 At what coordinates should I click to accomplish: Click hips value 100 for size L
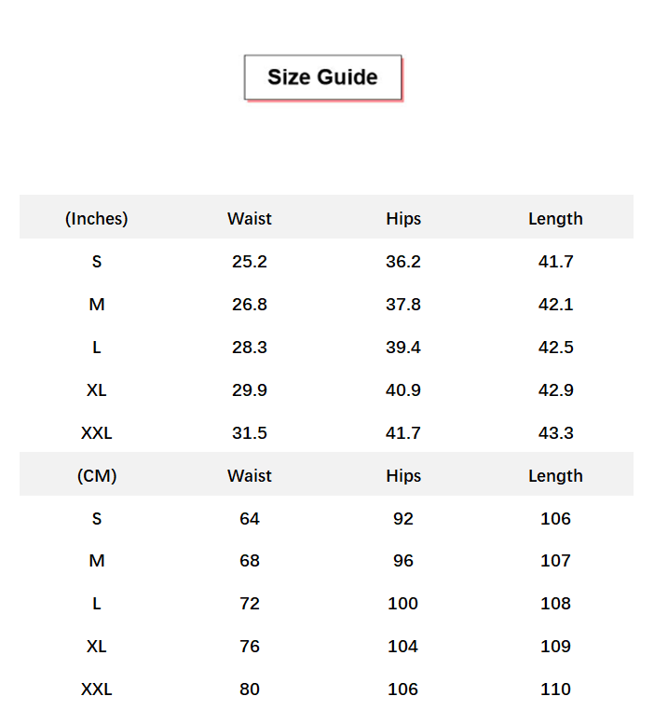(402, 604)
